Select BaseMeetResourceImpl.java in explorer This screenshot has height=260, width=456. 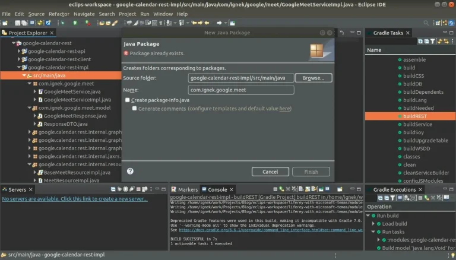coord(77,173)
